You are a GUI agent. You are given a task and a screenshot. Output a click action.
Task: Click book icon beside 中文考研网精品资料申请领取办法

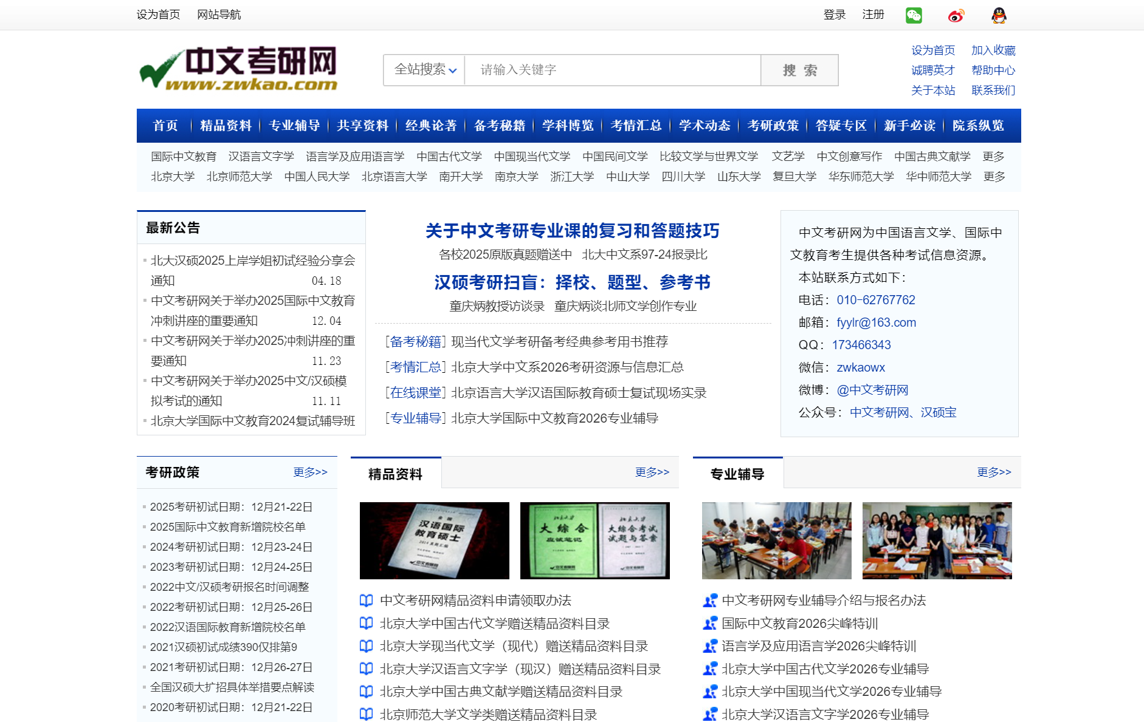[366, 601]
